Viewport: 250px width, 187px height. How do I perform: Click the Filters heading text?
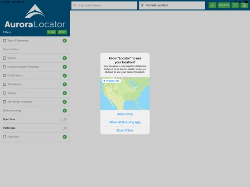point(7,32)
